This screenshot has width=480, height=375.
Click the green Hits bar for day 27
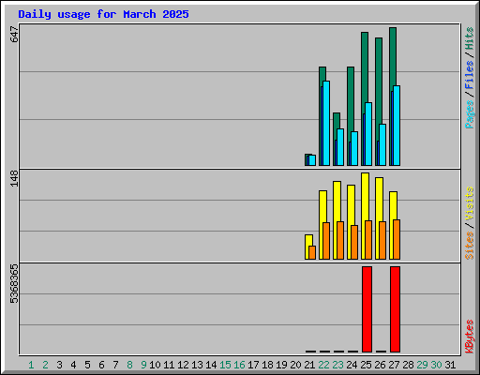(393, 56)
